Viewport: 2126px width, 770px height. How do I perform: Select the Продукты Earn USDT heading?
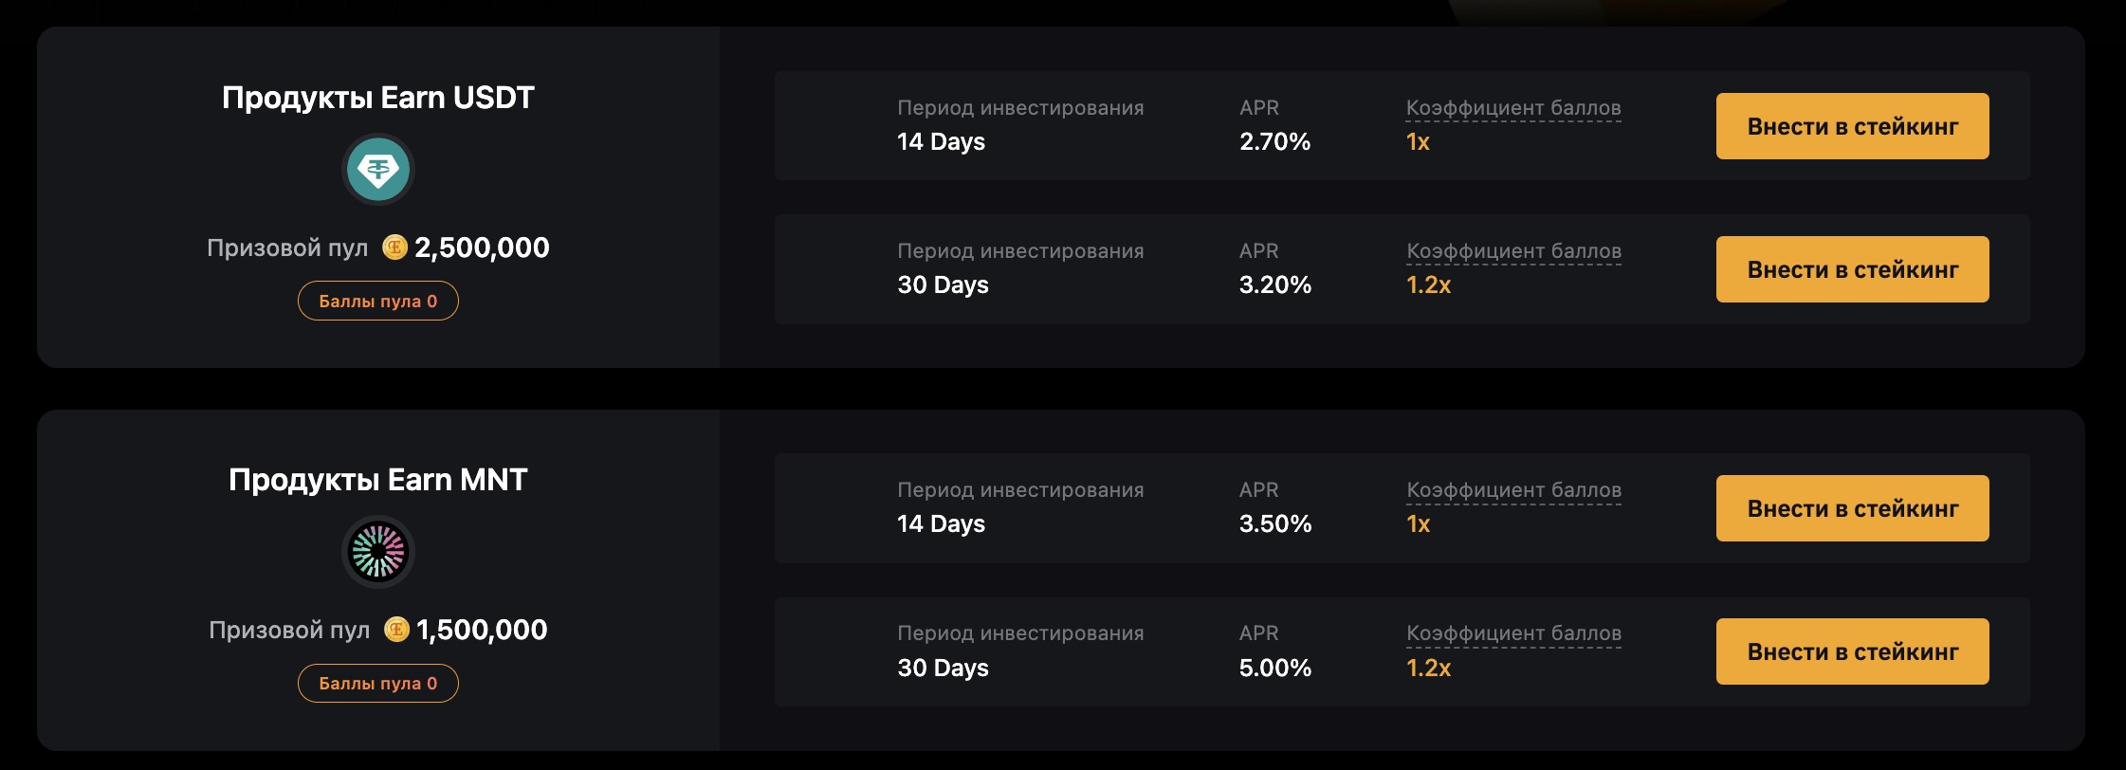378,98
